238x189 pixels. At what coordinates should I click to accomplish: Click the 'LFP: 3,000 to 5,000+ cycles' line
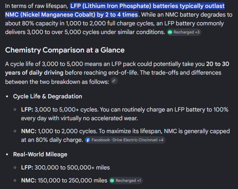point(60,110)
